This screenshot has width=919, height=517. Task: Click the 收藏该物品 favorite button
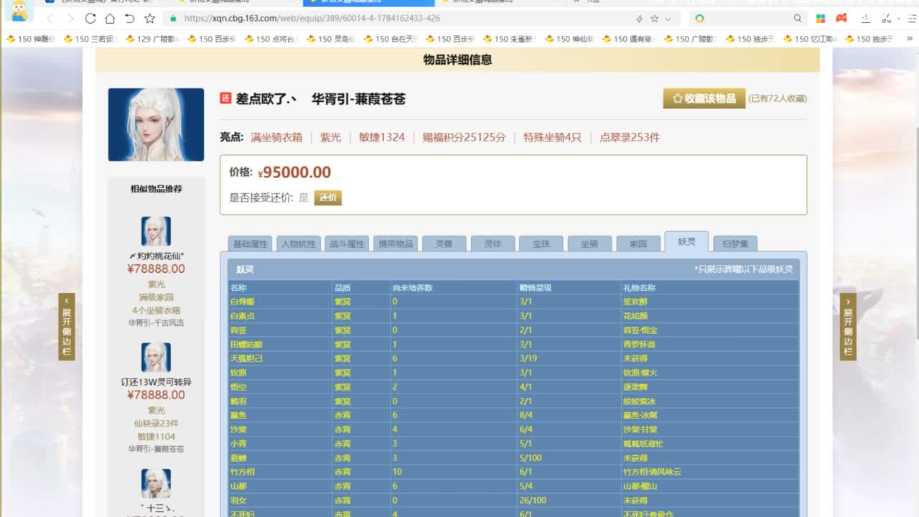coord(704,98)
